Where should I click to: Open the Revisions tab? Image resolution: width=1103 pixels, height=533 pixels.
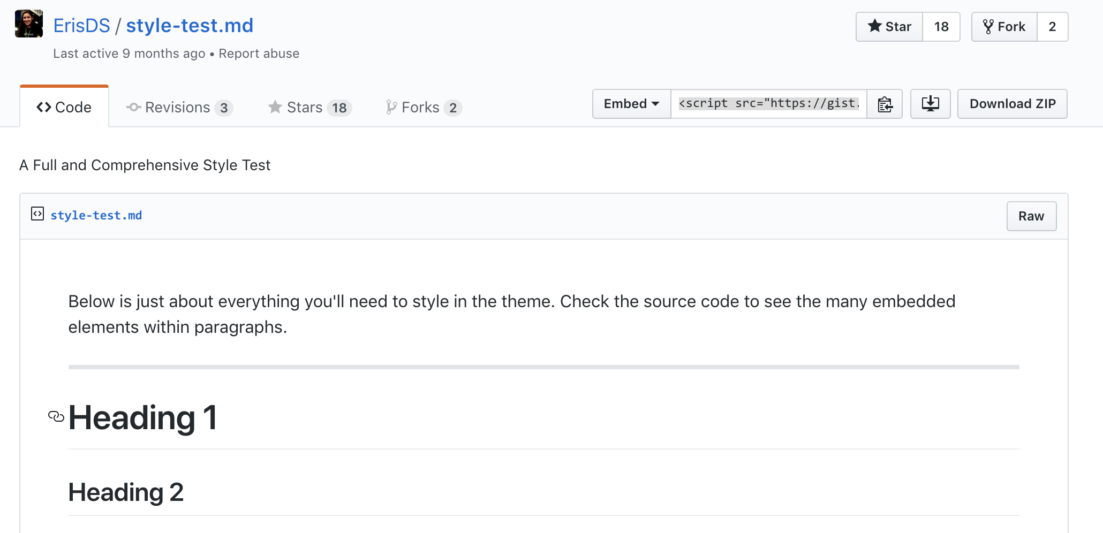[x=179, y=108]
